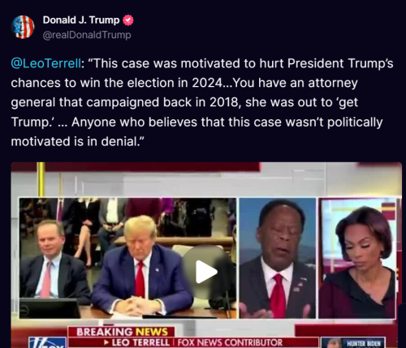The width and height of the screenshot is (406, 348).
Task: Click the panel with woman in maroon top
Action: [x=357, y=258]
